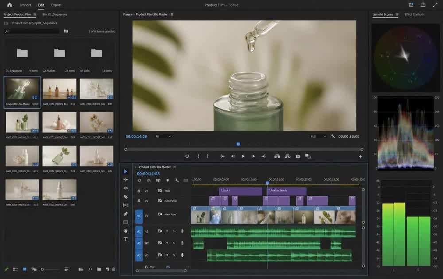443x279 pixels.
Task: Click the Mark Out button
Action: point(207,156)
